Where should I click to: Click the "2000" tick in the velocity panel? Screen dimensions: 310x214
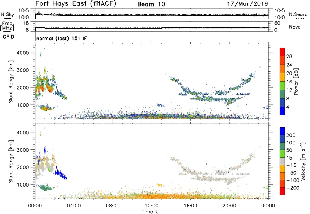pos(23,167)
